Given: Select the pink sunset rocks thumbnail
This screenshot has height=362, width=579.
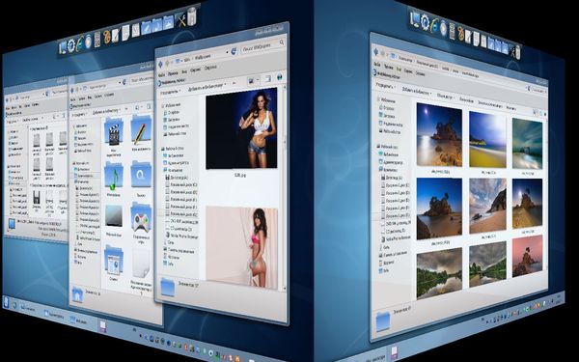Looking at the screenshot, I should (x=527, y=256).
